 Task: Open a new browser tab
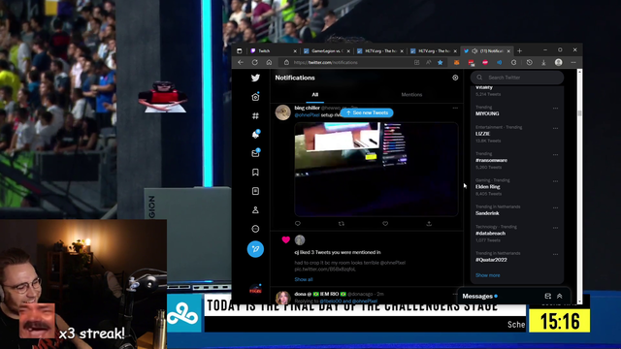[x=520, y=51]
